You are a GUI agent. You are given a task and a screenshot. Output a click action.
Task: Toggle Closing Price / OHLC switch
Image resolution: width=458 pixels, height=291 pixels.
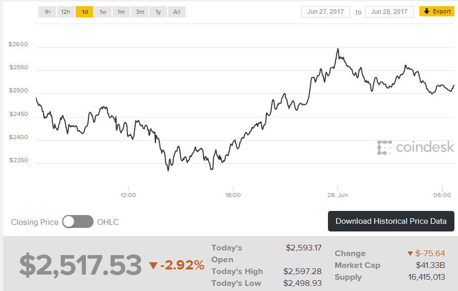coord(78,222)
